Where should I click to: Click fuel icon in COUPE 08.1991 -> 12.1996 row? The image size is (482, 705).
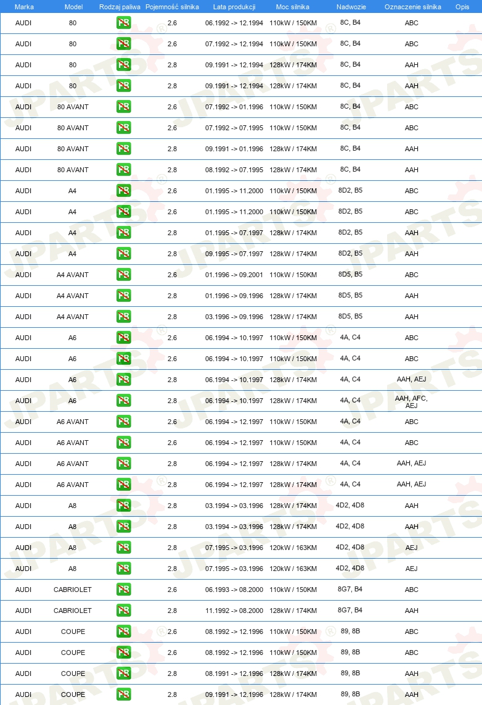pyautogui.click(x=123, y=673)
